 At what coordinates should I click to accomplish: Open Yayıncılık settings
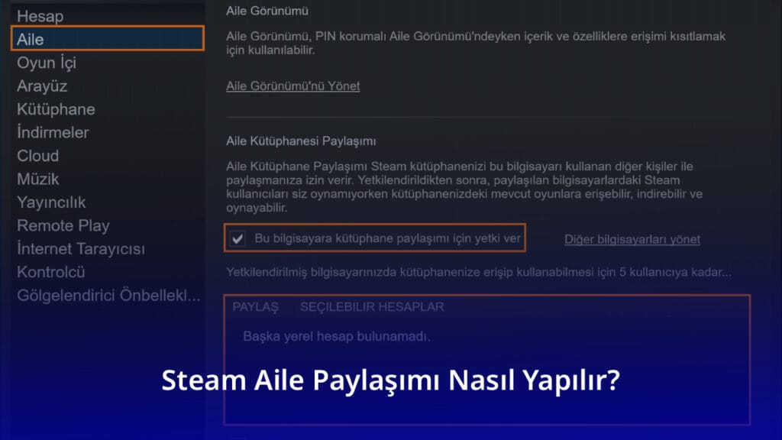[51, 202]
